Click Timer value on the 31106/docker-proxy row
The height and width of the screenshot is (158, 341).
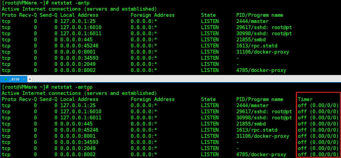[318, 136]
